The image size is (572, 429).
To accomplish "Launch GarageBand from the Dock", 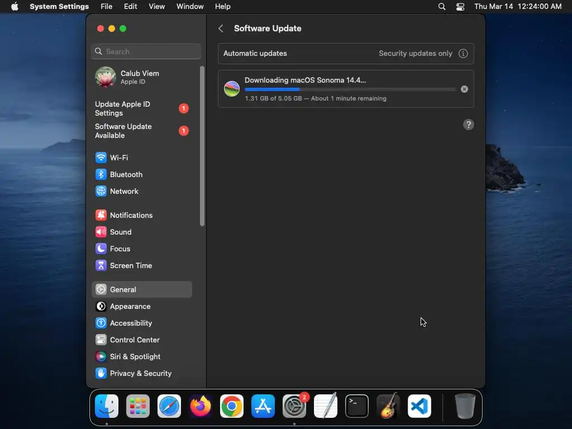I will (388, 406).
